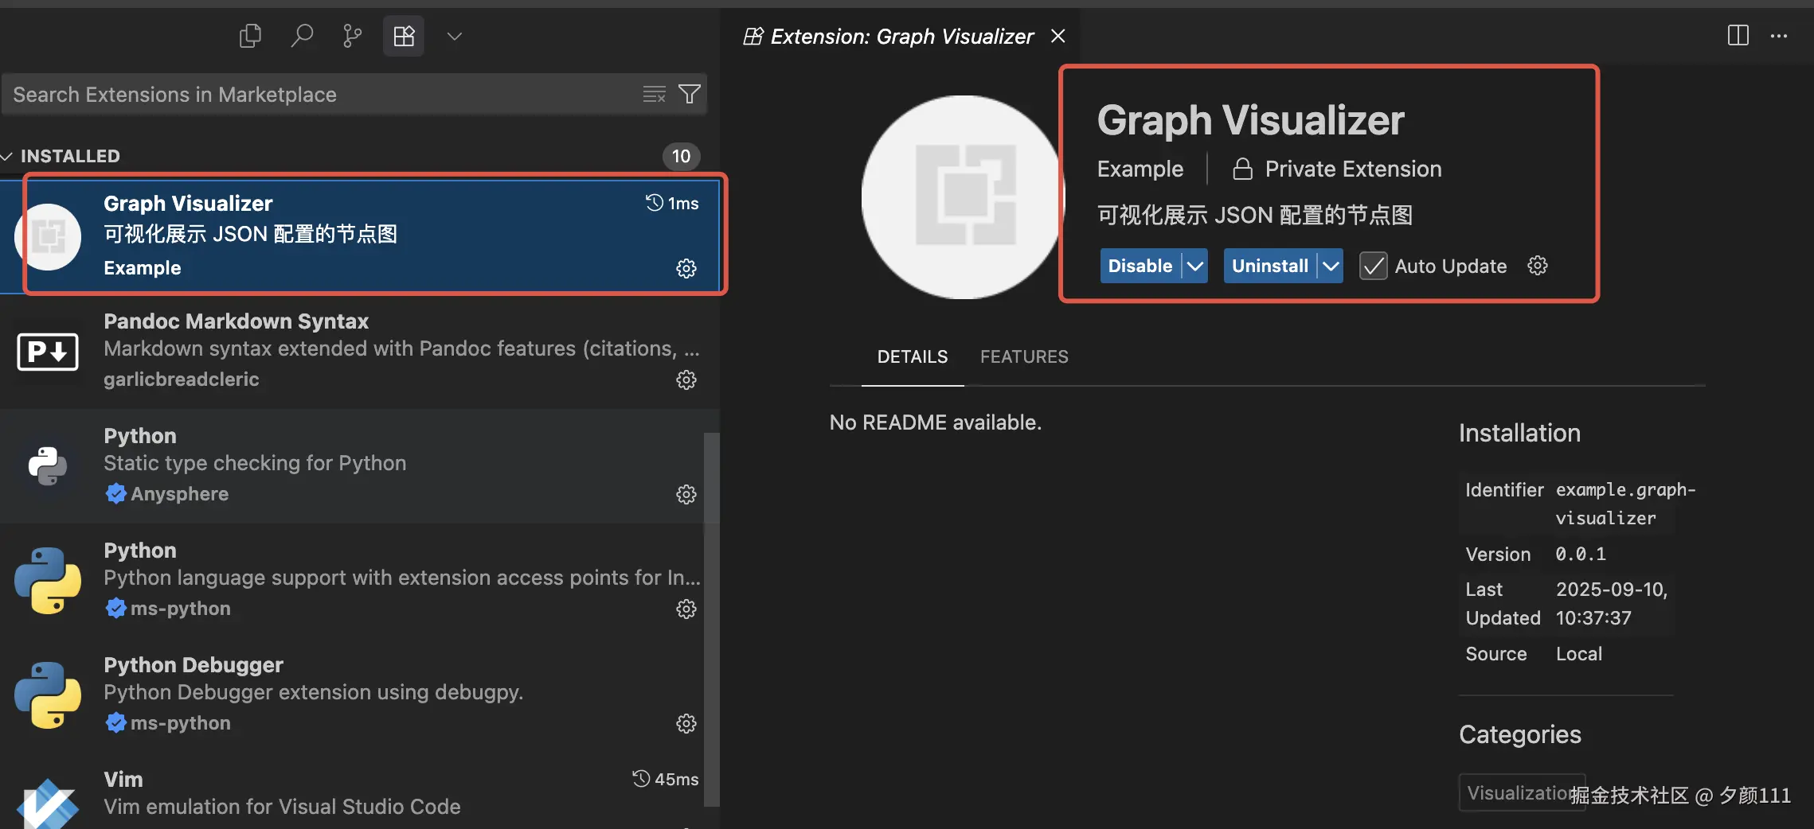Open the extension detail manage gear
Image resolution: width=1814 pixels, height=829 pixels.
click(1538, 265)
